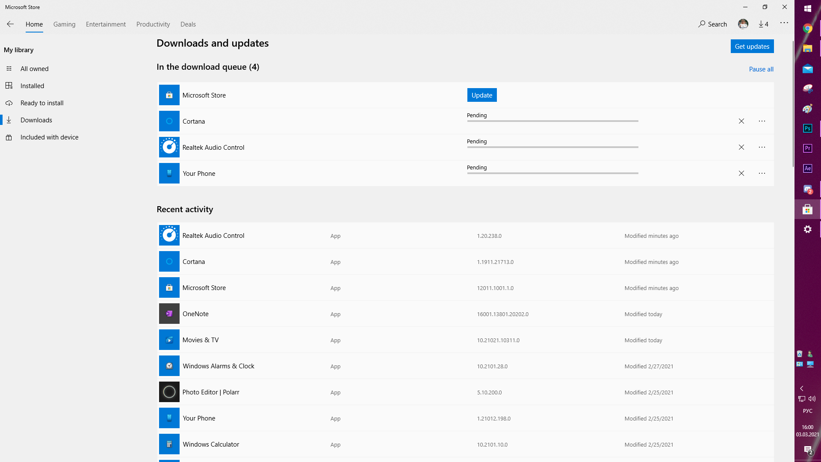821x462 pixels.
Task: Open more options for Realtek Audio Control in queue
Action: (762, 147)
